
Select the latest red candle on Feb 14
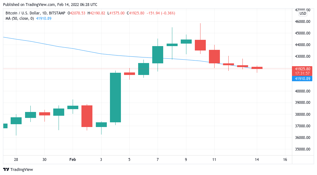257,68
